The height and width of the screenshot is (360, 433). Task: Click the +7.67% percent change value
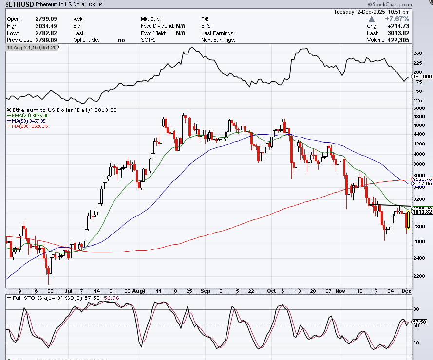(397, 19)
